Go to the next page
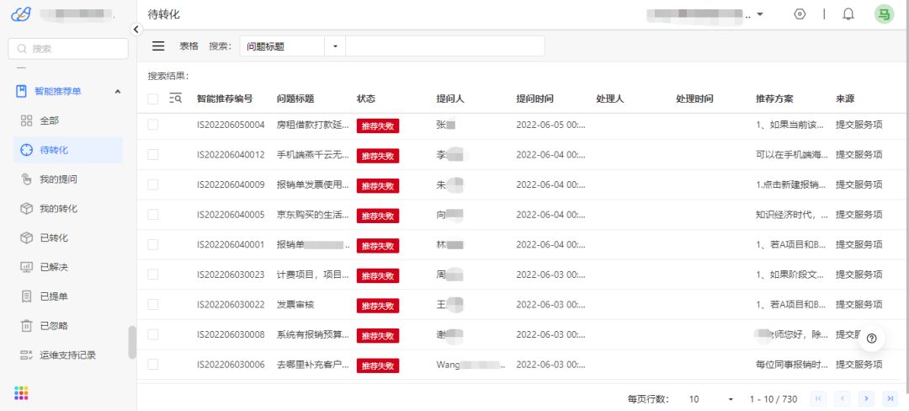 [x=866, y=399]
